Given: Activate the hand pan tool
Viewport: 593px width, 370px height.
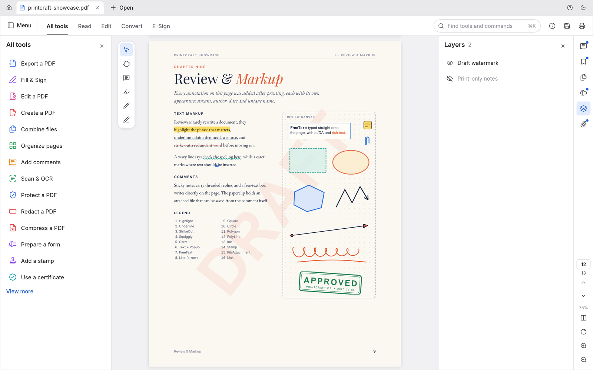Looking at the screenshot, I should point(126,64).
